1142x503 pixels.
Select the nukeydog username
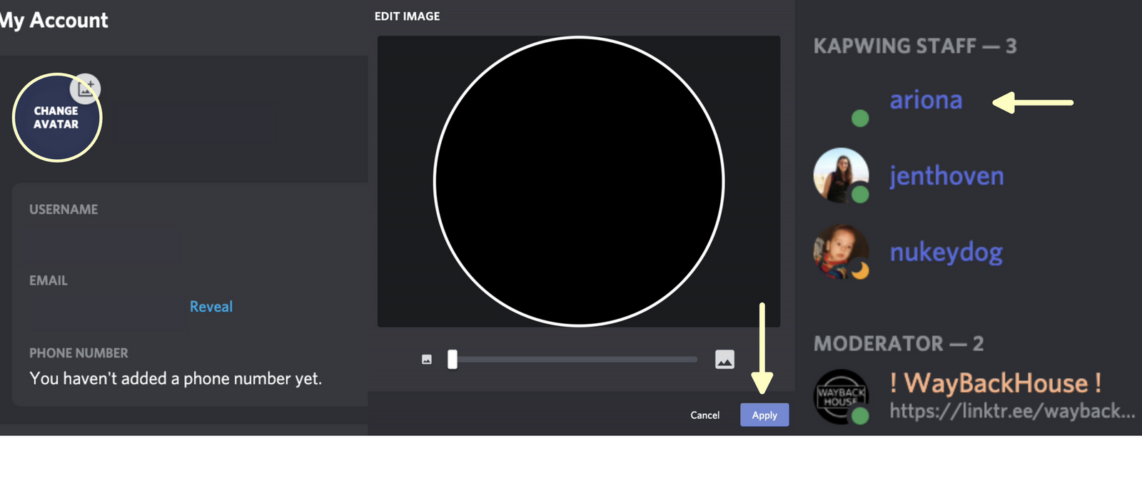pyautogui.click(x=946, y=252)
